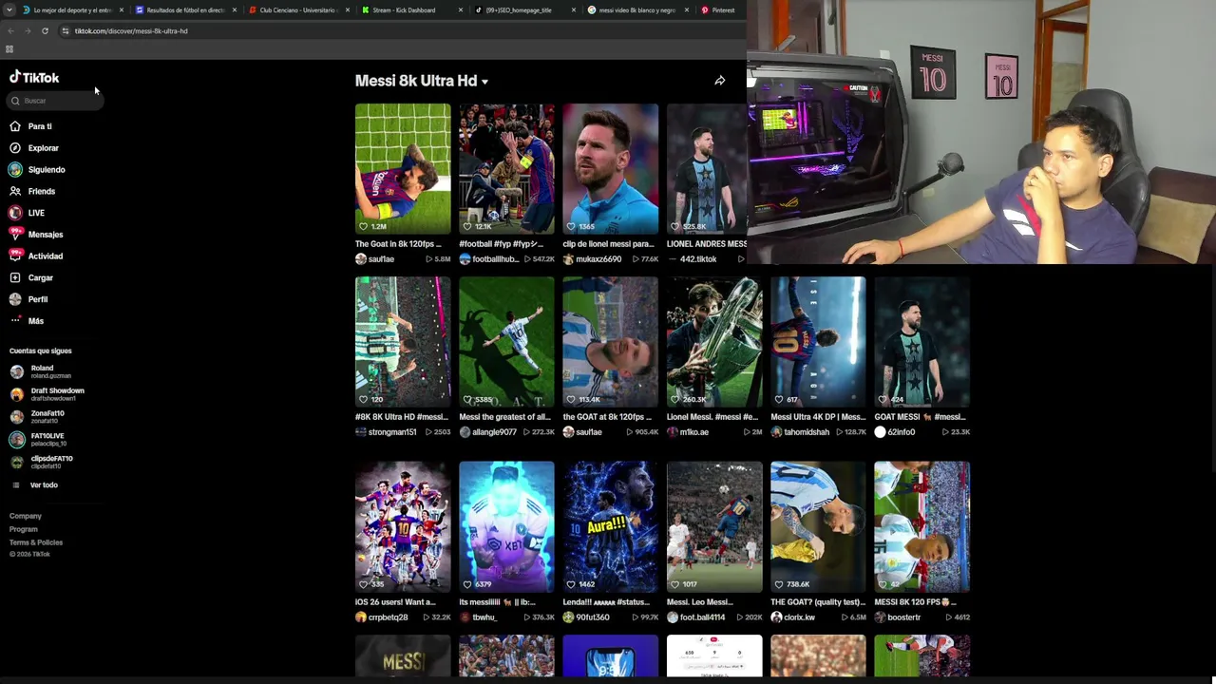This screenshot has height=684, width=1216.
Task: Go forward with the browser forward arrow
Action: pyautogui.click(x=28, y=31)
